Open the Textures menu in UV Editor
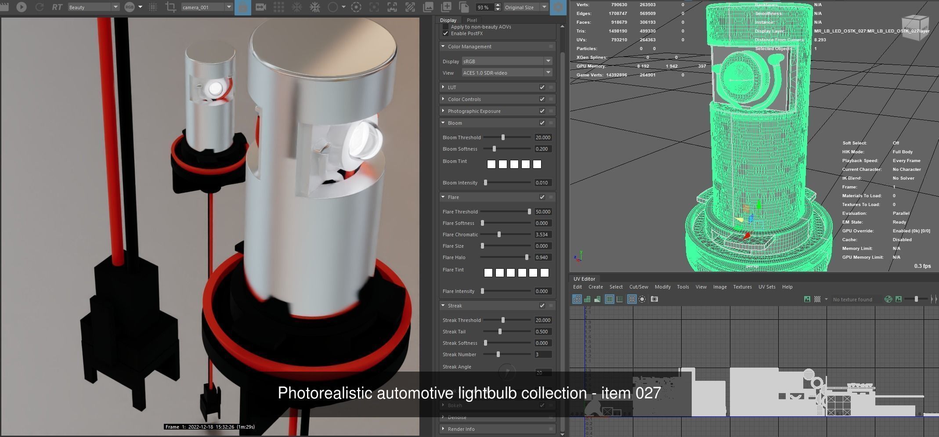The width and height of the screenshot is (939, 437). [742, 287]
